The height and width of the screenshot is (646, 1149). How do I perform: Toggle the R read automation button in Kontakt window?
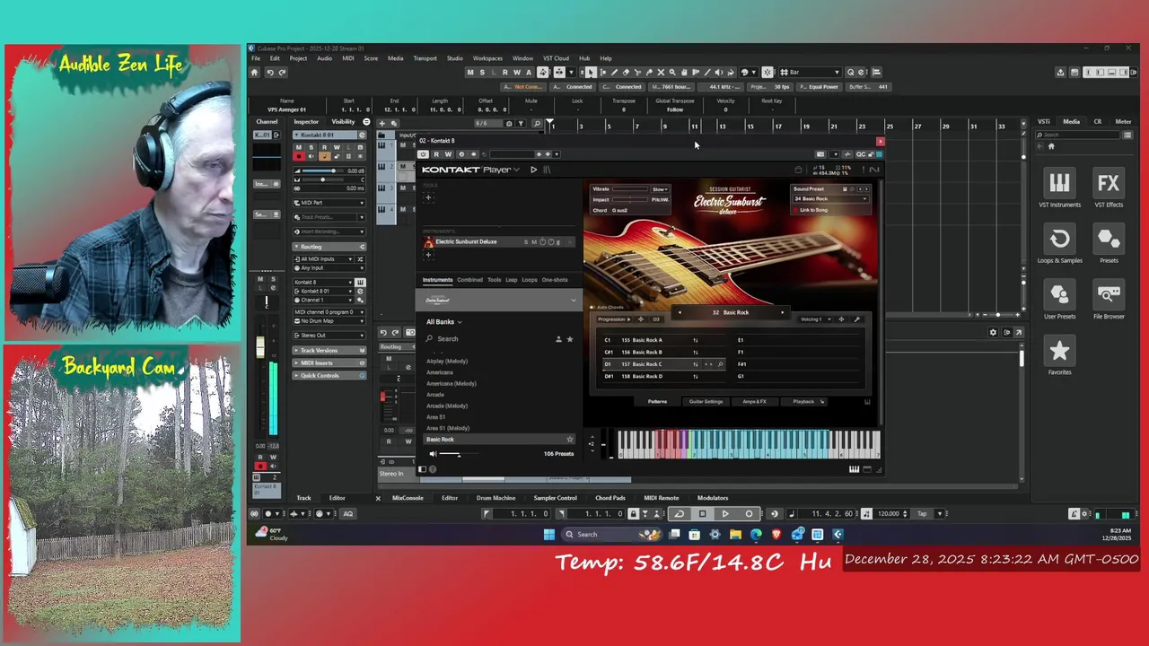pyautogui.click(x=436, y=154)
